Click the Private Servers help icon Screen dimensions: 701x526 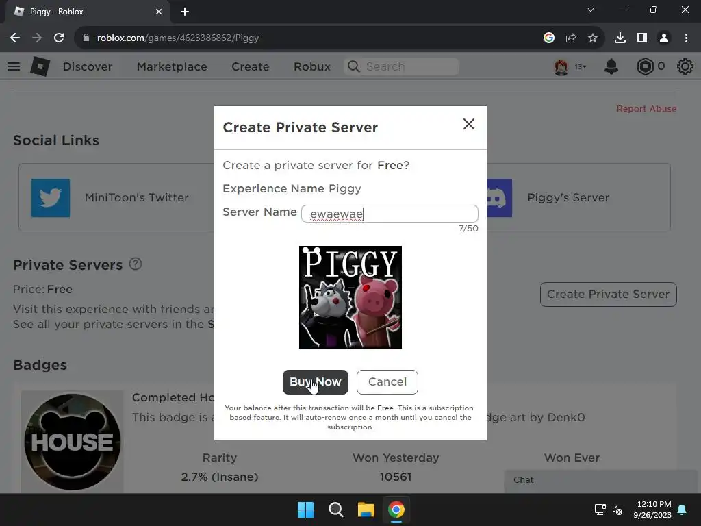[x=136, y=264]
